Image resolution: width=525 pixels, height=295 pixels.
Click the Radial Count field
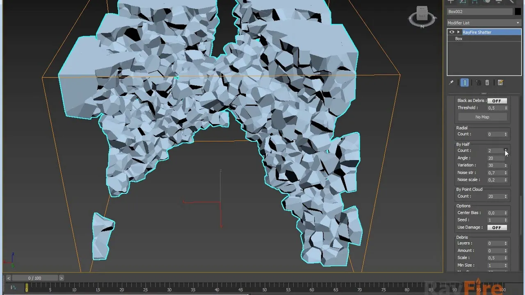coord(495,134)
